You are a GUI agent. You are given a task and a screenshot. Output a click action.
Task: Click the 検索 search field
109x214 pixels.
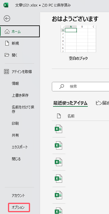pos(80,87)
